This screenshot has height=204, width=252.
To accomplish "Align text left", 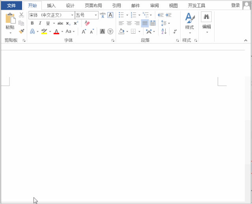I will click(121, 23).
